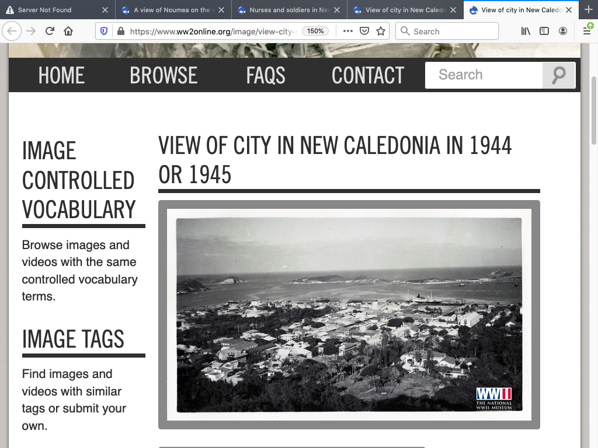
Task: Open the Firefox hamburger application menu
Action: (587, 32)
